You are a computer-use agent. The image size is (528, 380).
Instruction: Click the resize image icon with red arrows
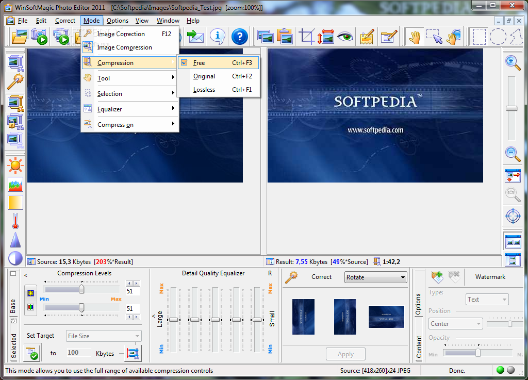point(326,37)
